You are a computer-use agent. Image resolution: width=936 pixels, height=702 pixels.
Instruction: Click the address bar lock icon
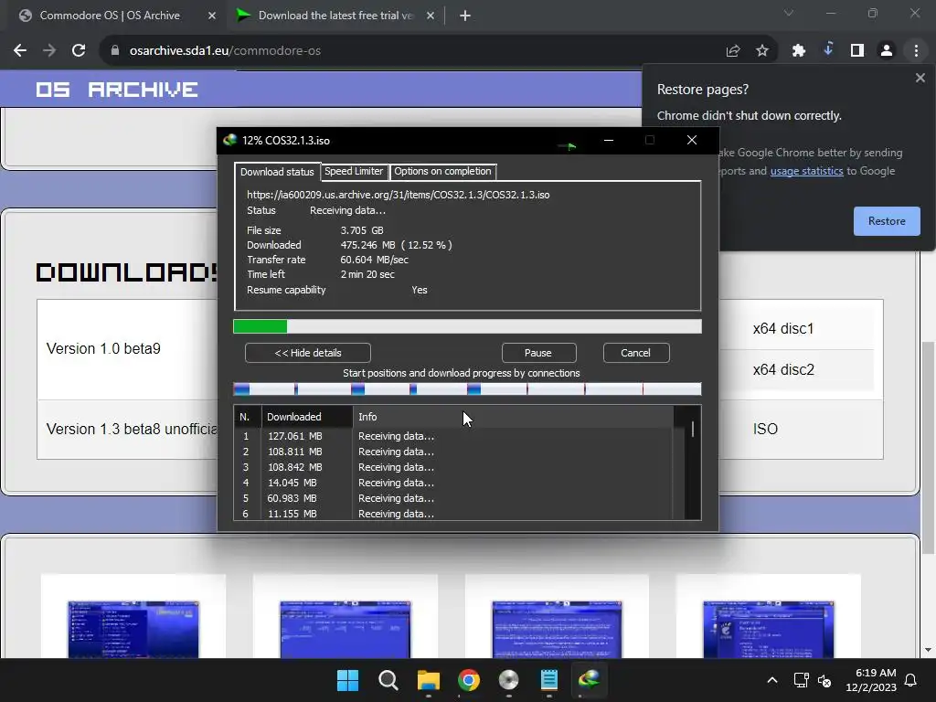(x=115, y=51)
